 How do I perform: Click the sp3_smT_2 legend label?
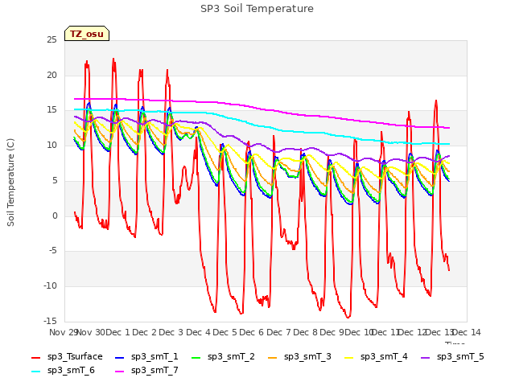(231, 356)
